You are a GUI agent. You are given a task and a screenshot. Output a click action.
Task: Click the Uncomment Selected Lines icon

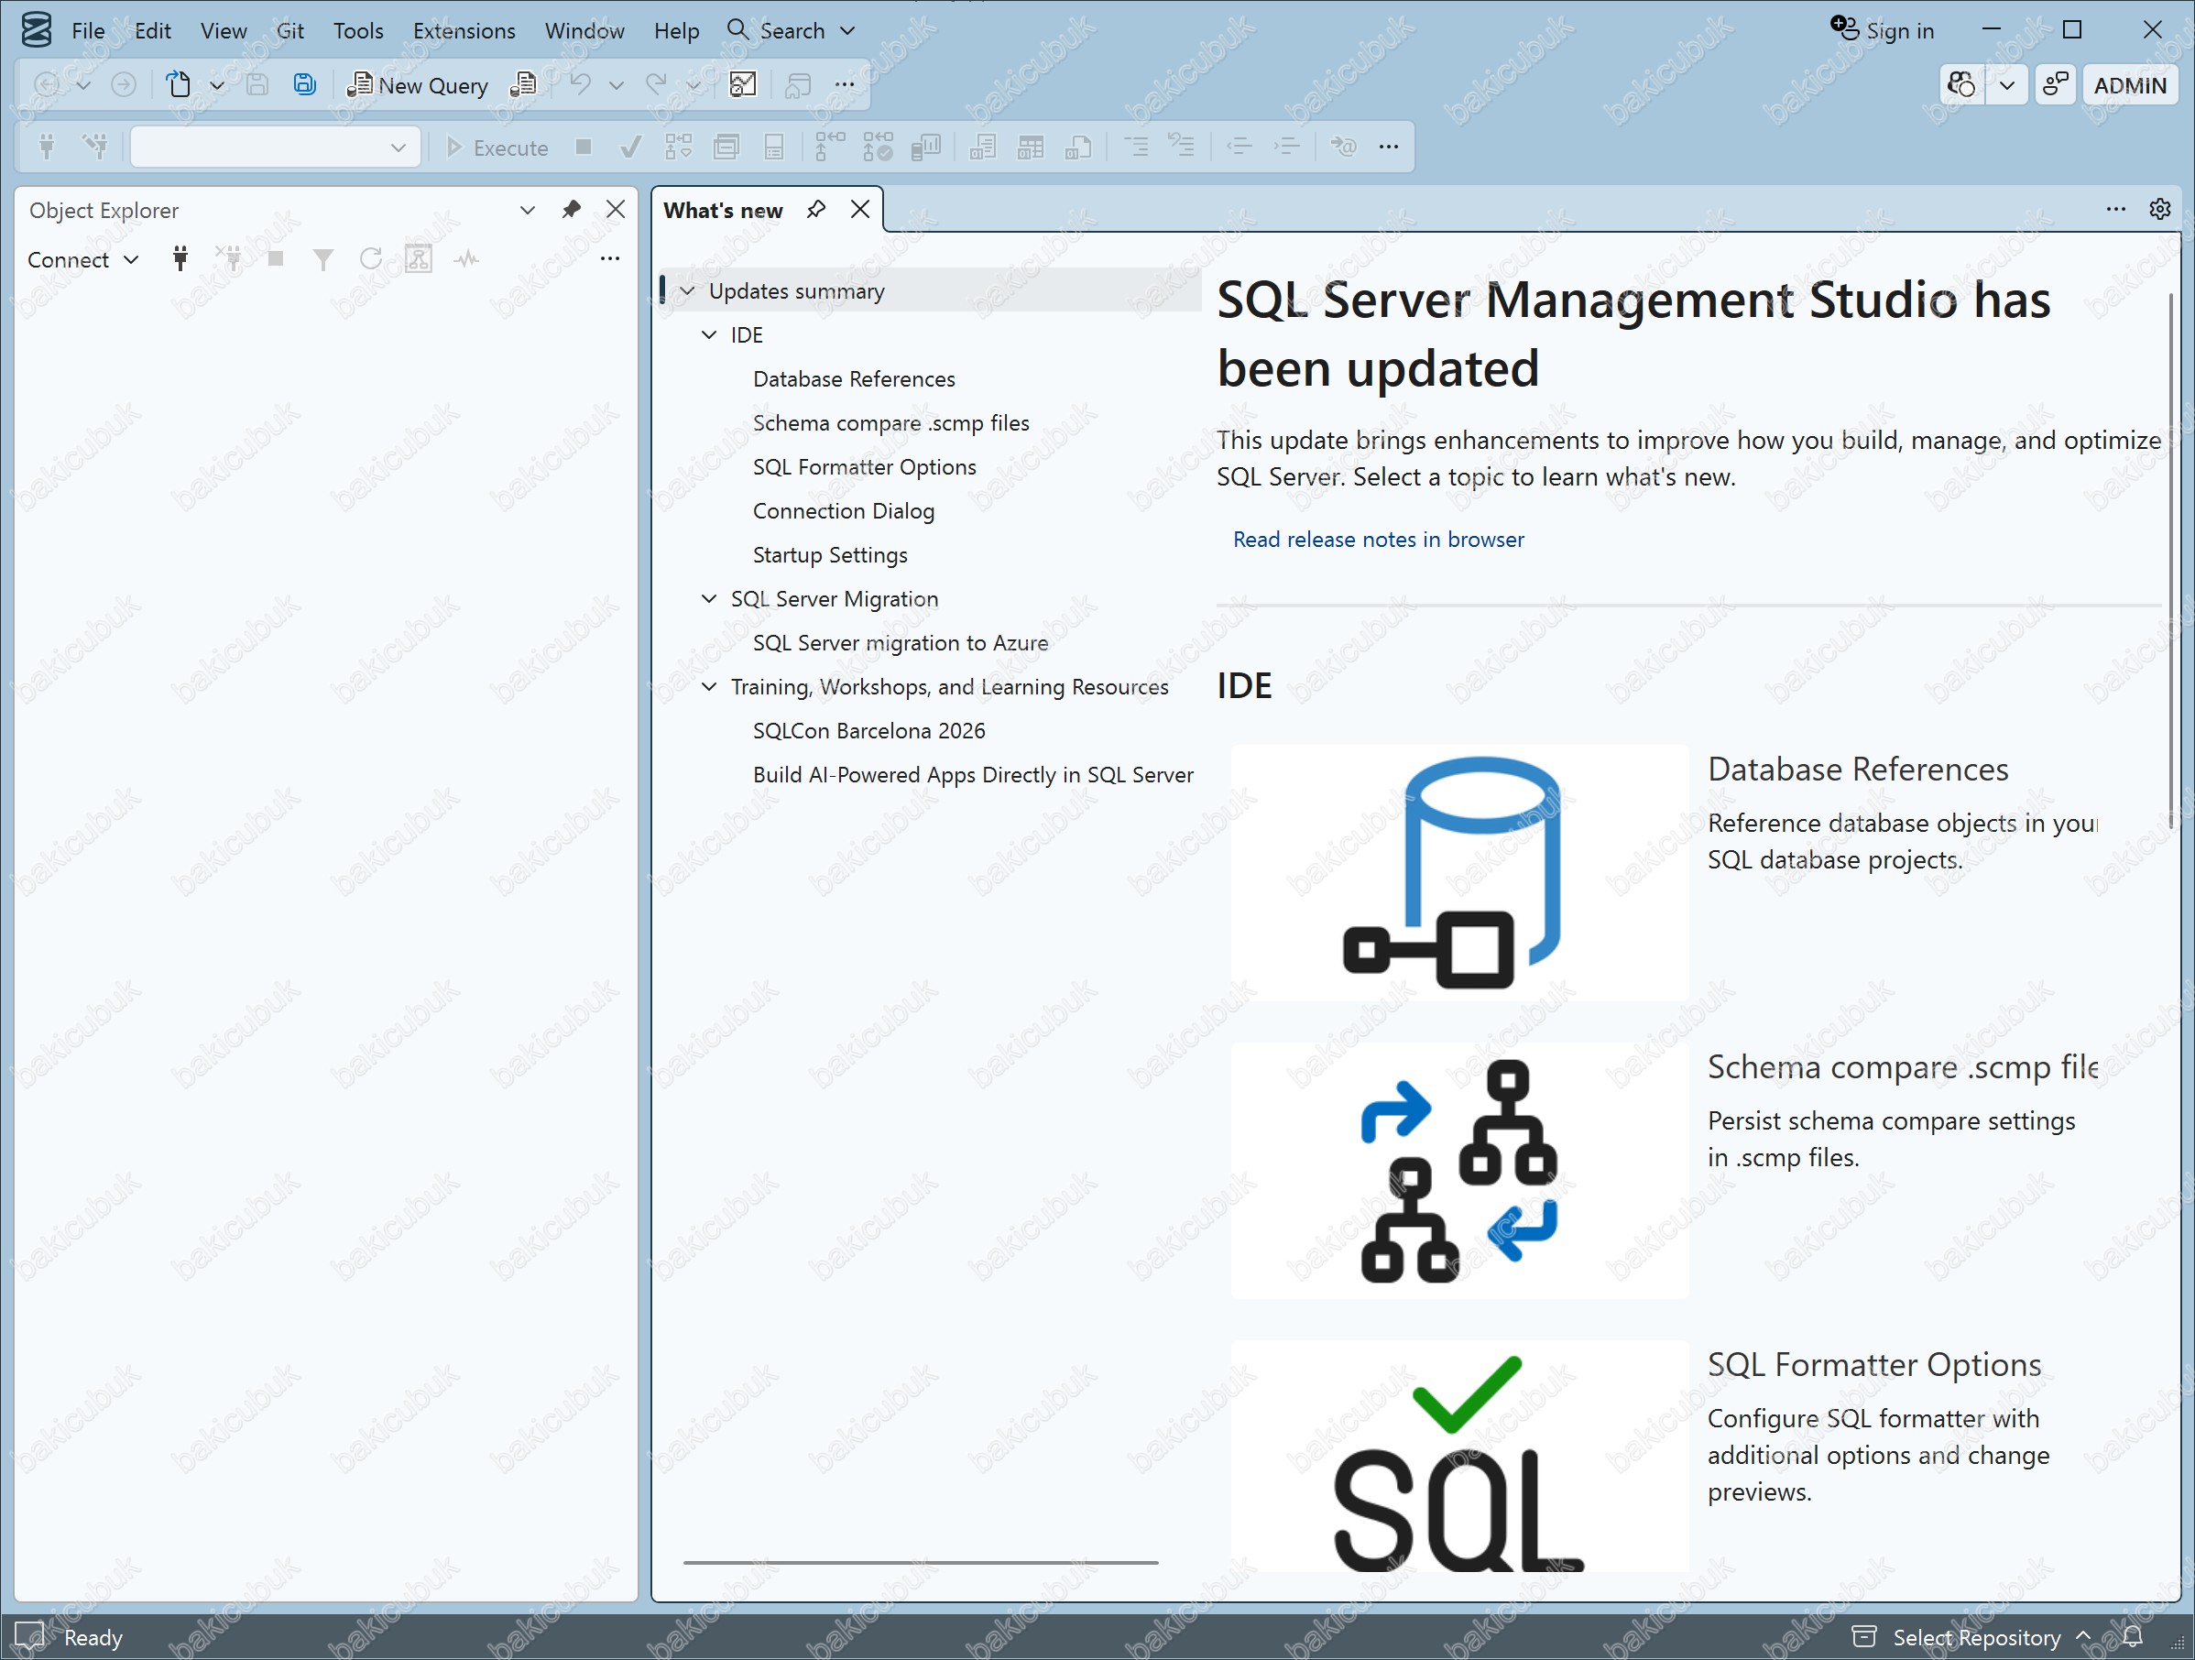[x=1182, y=147]
